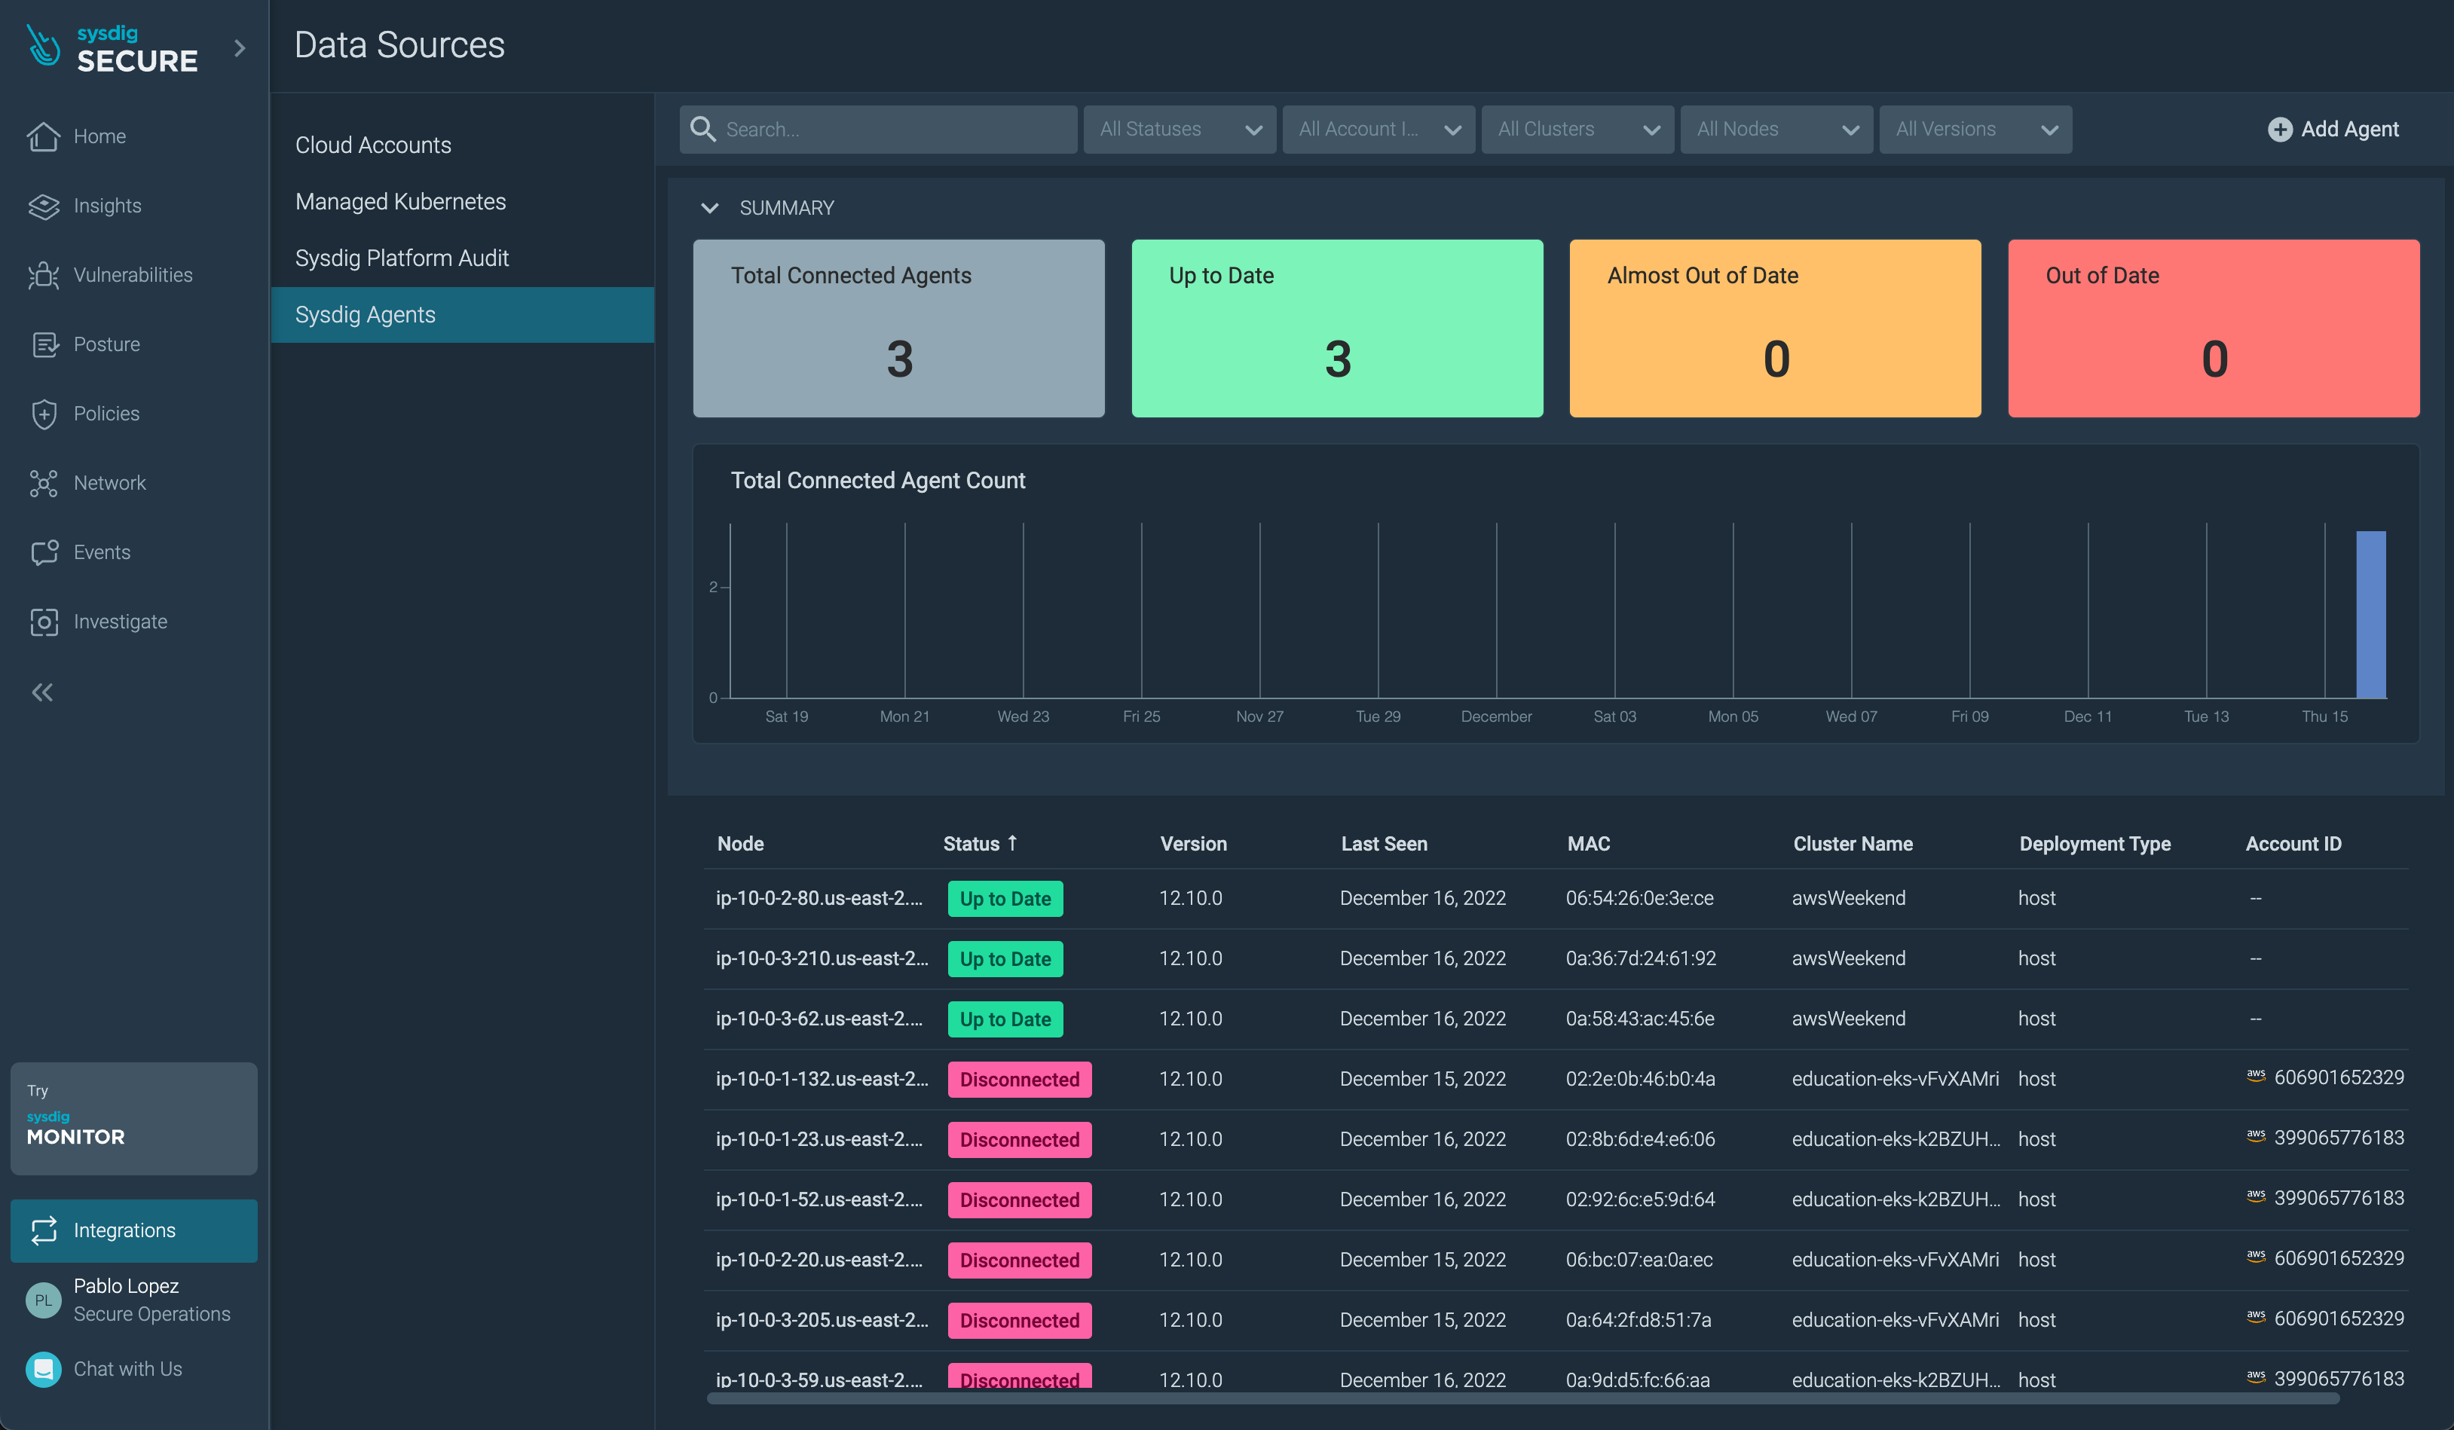The height and width of the screenshot is (1430, 2454).
Task: Click the Integrations arrows icon
Action: [44, 1230]
